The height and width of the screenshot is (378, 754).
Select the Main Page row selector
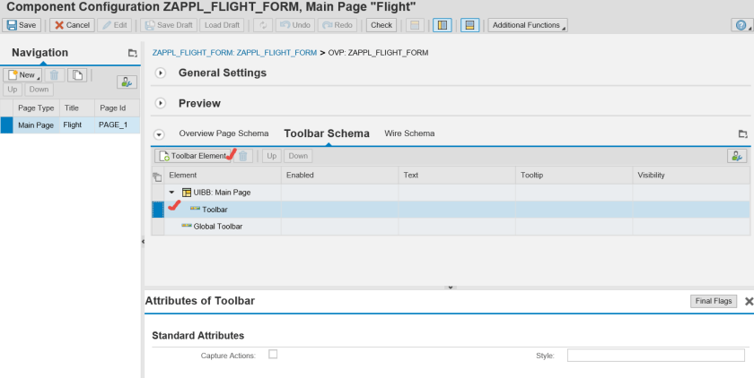point(6,125)
